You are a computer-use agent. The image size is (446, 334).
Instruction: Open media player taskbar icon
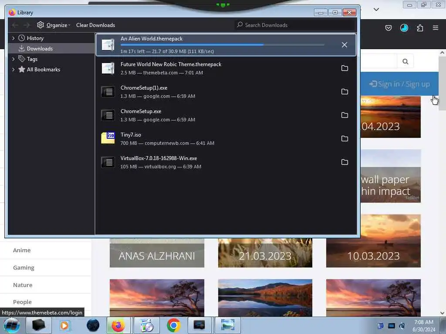tap(65, 325)
